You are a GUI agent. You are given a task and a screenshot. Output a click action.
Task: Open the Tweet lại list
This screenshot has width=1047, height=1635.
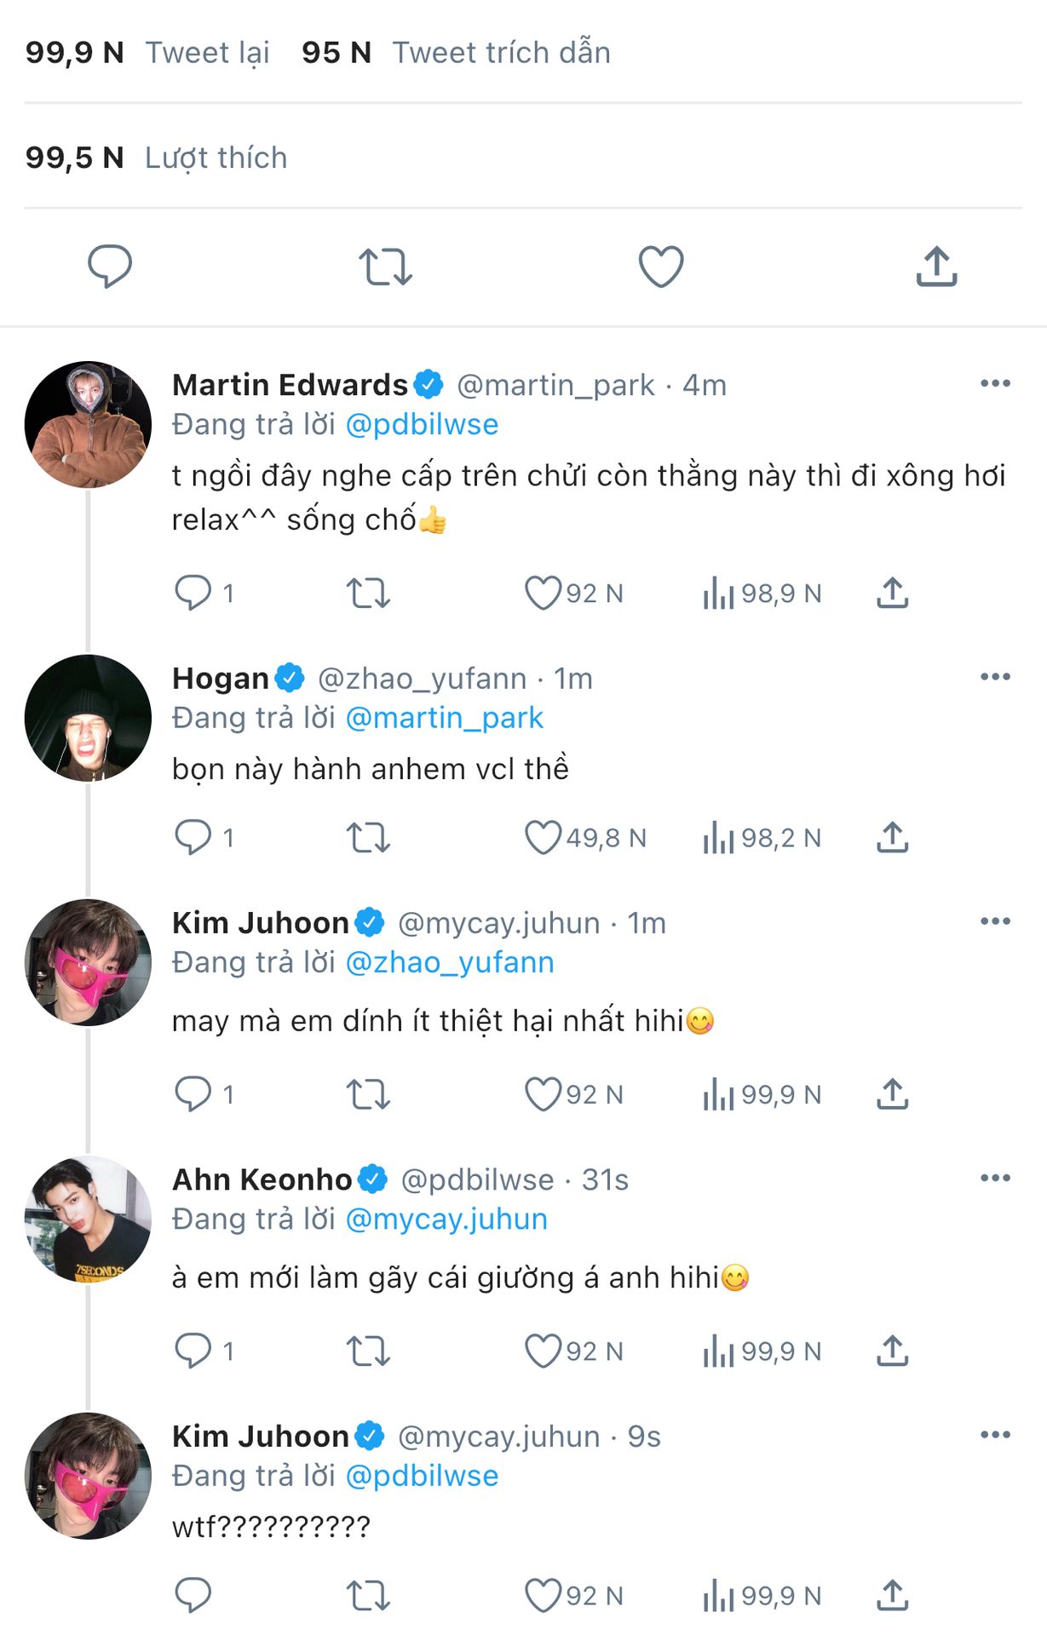tap(207, 53)
